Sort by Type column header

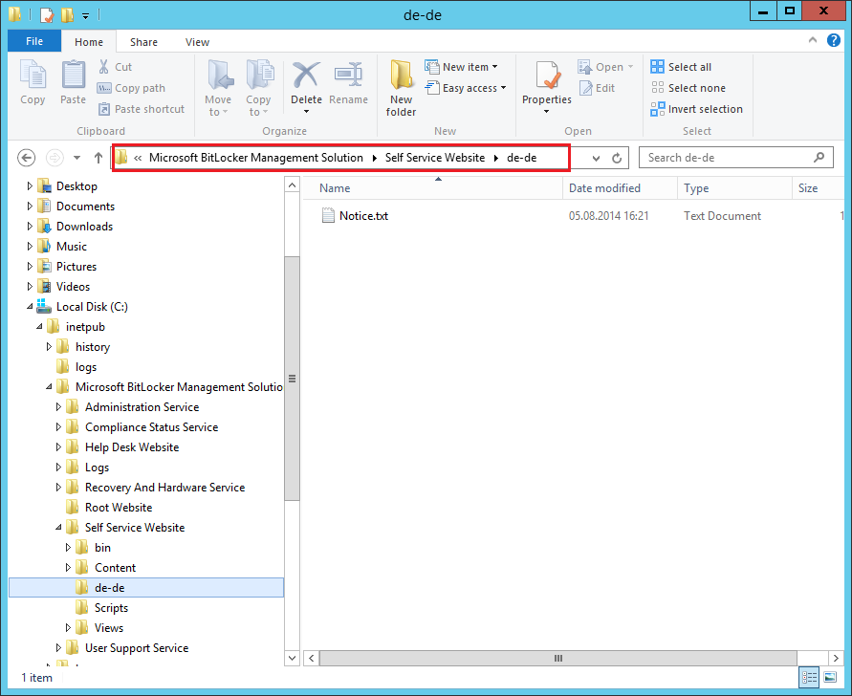click(734, 188)
